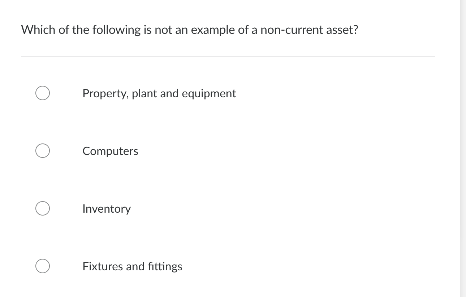Click the dark bar at the bottom
This screenshot has width=466, height=297.
point(233,295)
